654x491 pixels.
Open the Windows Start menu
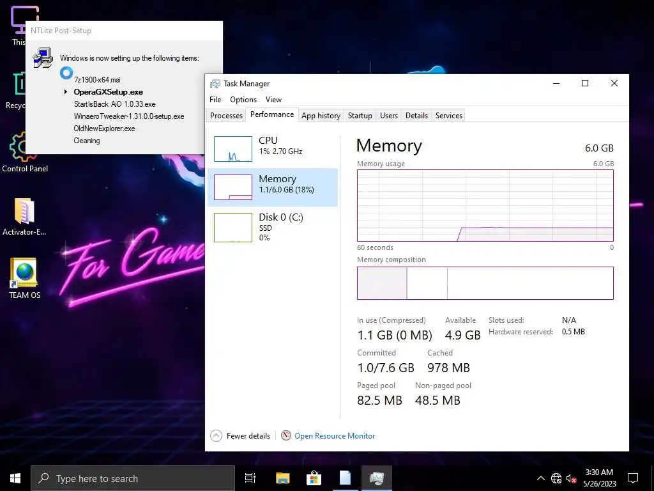(x=15, y=478)
